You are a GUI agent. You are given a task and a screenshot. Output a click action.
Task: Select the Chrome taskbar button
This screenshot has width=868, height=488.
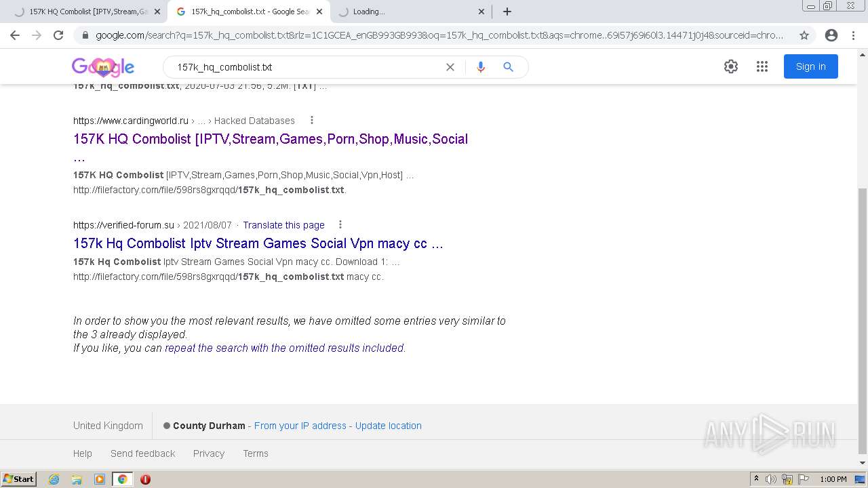(x=123, y=479)
